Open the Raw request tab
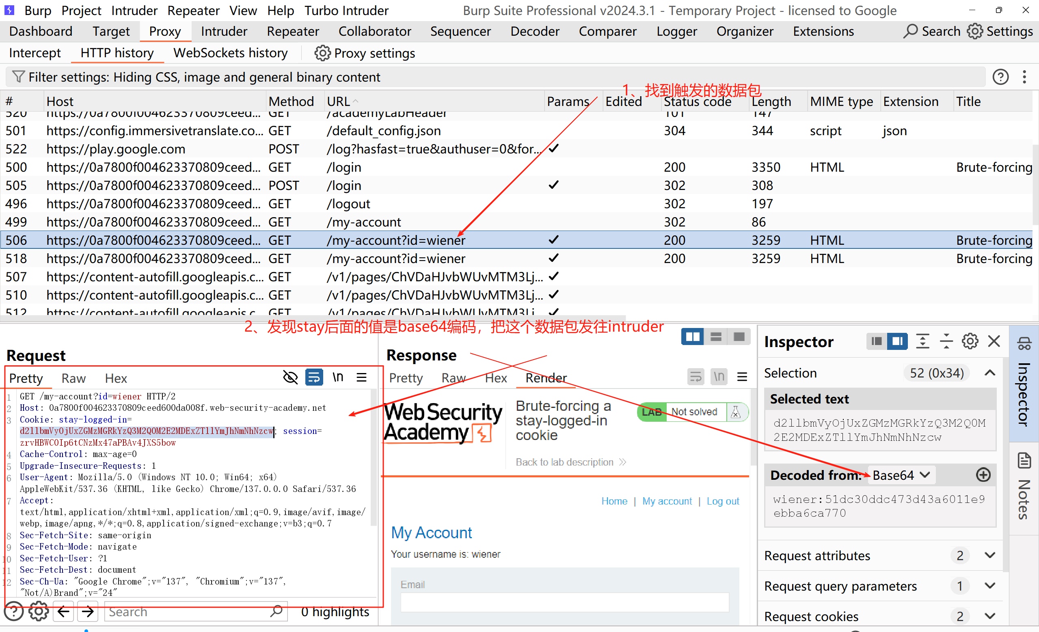Image resolution: width=1039 pixels, height=632 pixels. tap(73, 378)
